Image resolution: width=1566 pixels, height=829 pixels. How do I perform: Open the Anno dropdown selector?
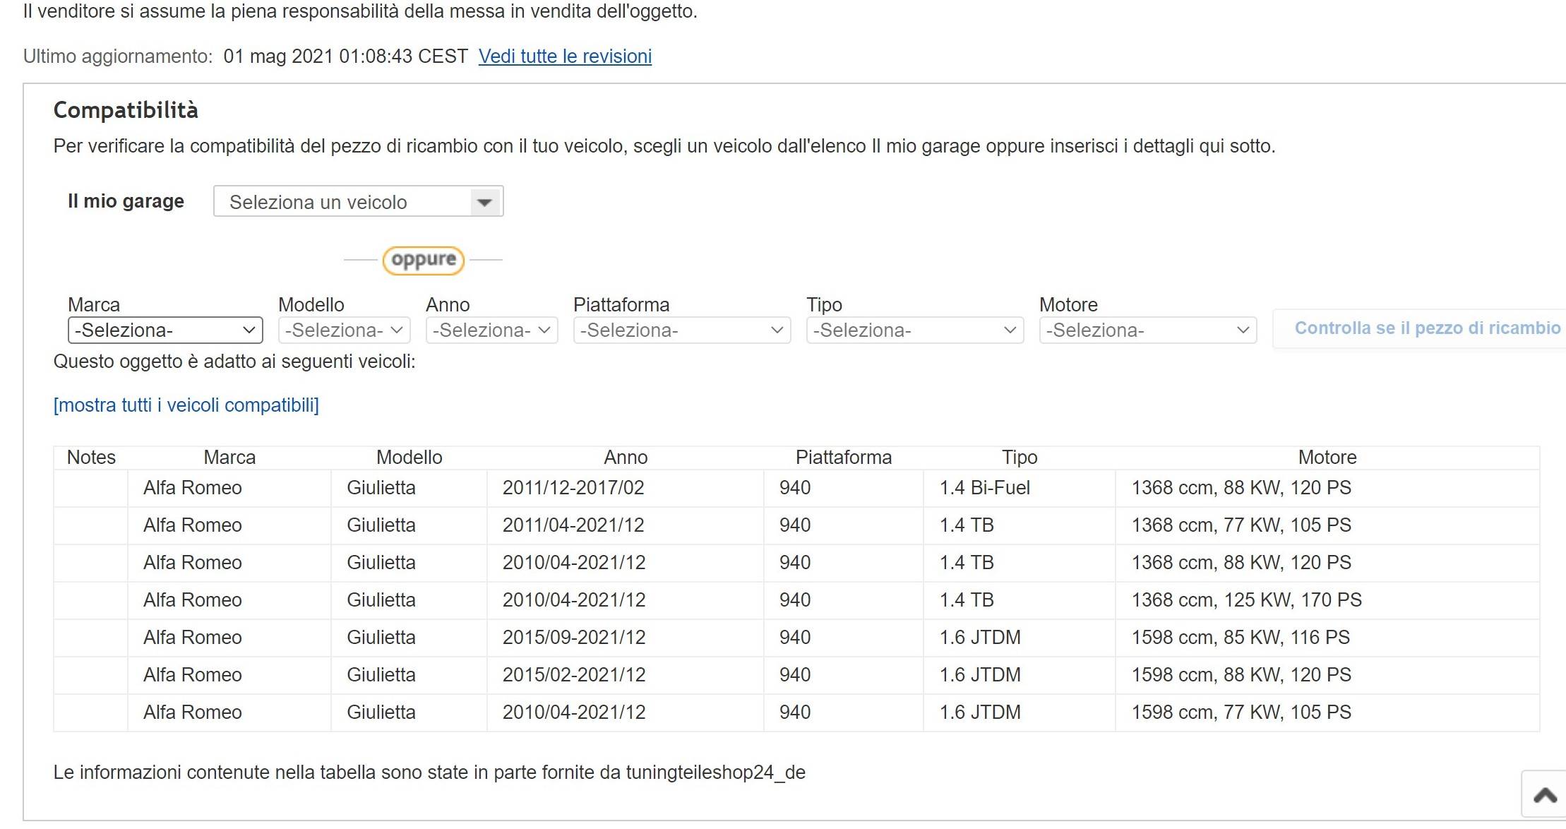click(x=491, y=330)
